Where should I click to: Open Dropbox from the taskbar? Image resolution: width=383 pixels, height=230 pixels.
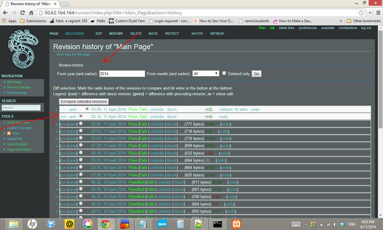pyautogui.click(x=51, y=224)
